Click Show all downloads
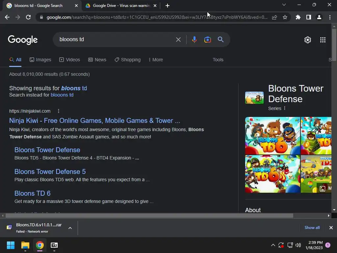337x253 pixels. (x=312, y=228)
